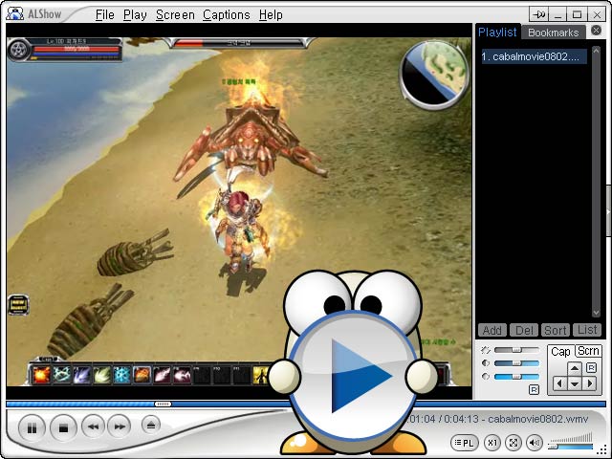Viewport: 612px width, 459px height.
Task: Click the Add button in playlist
Action: (x=492, y=330)
